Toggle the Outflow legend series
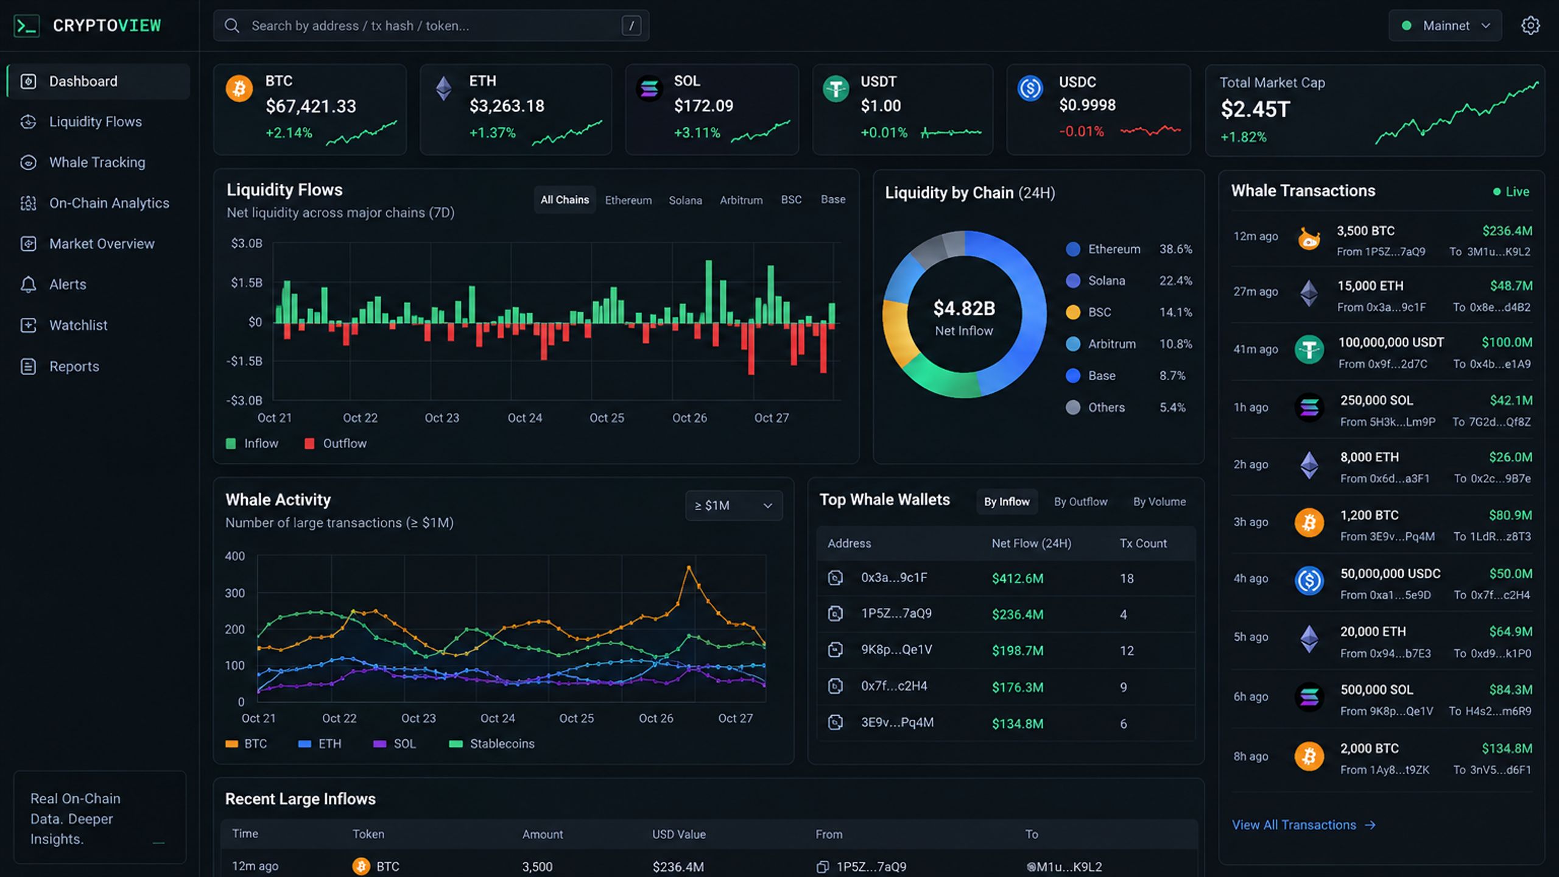The height and width of the screenshot is (877, 1559). pyautogui.click(x=336, y=443)
